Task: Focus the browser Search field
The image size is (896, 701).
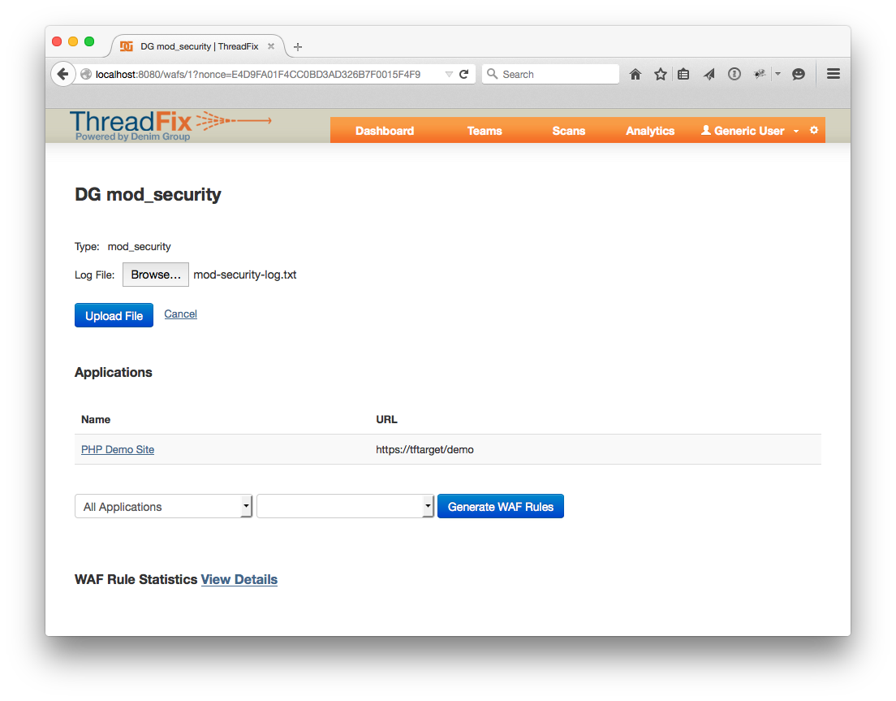Action: pos(551,75)
